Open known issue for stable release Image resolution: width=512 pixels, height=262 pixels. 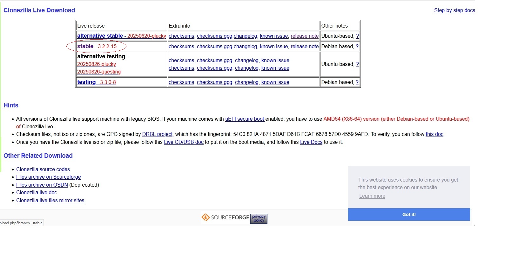(x=274, y=47)
